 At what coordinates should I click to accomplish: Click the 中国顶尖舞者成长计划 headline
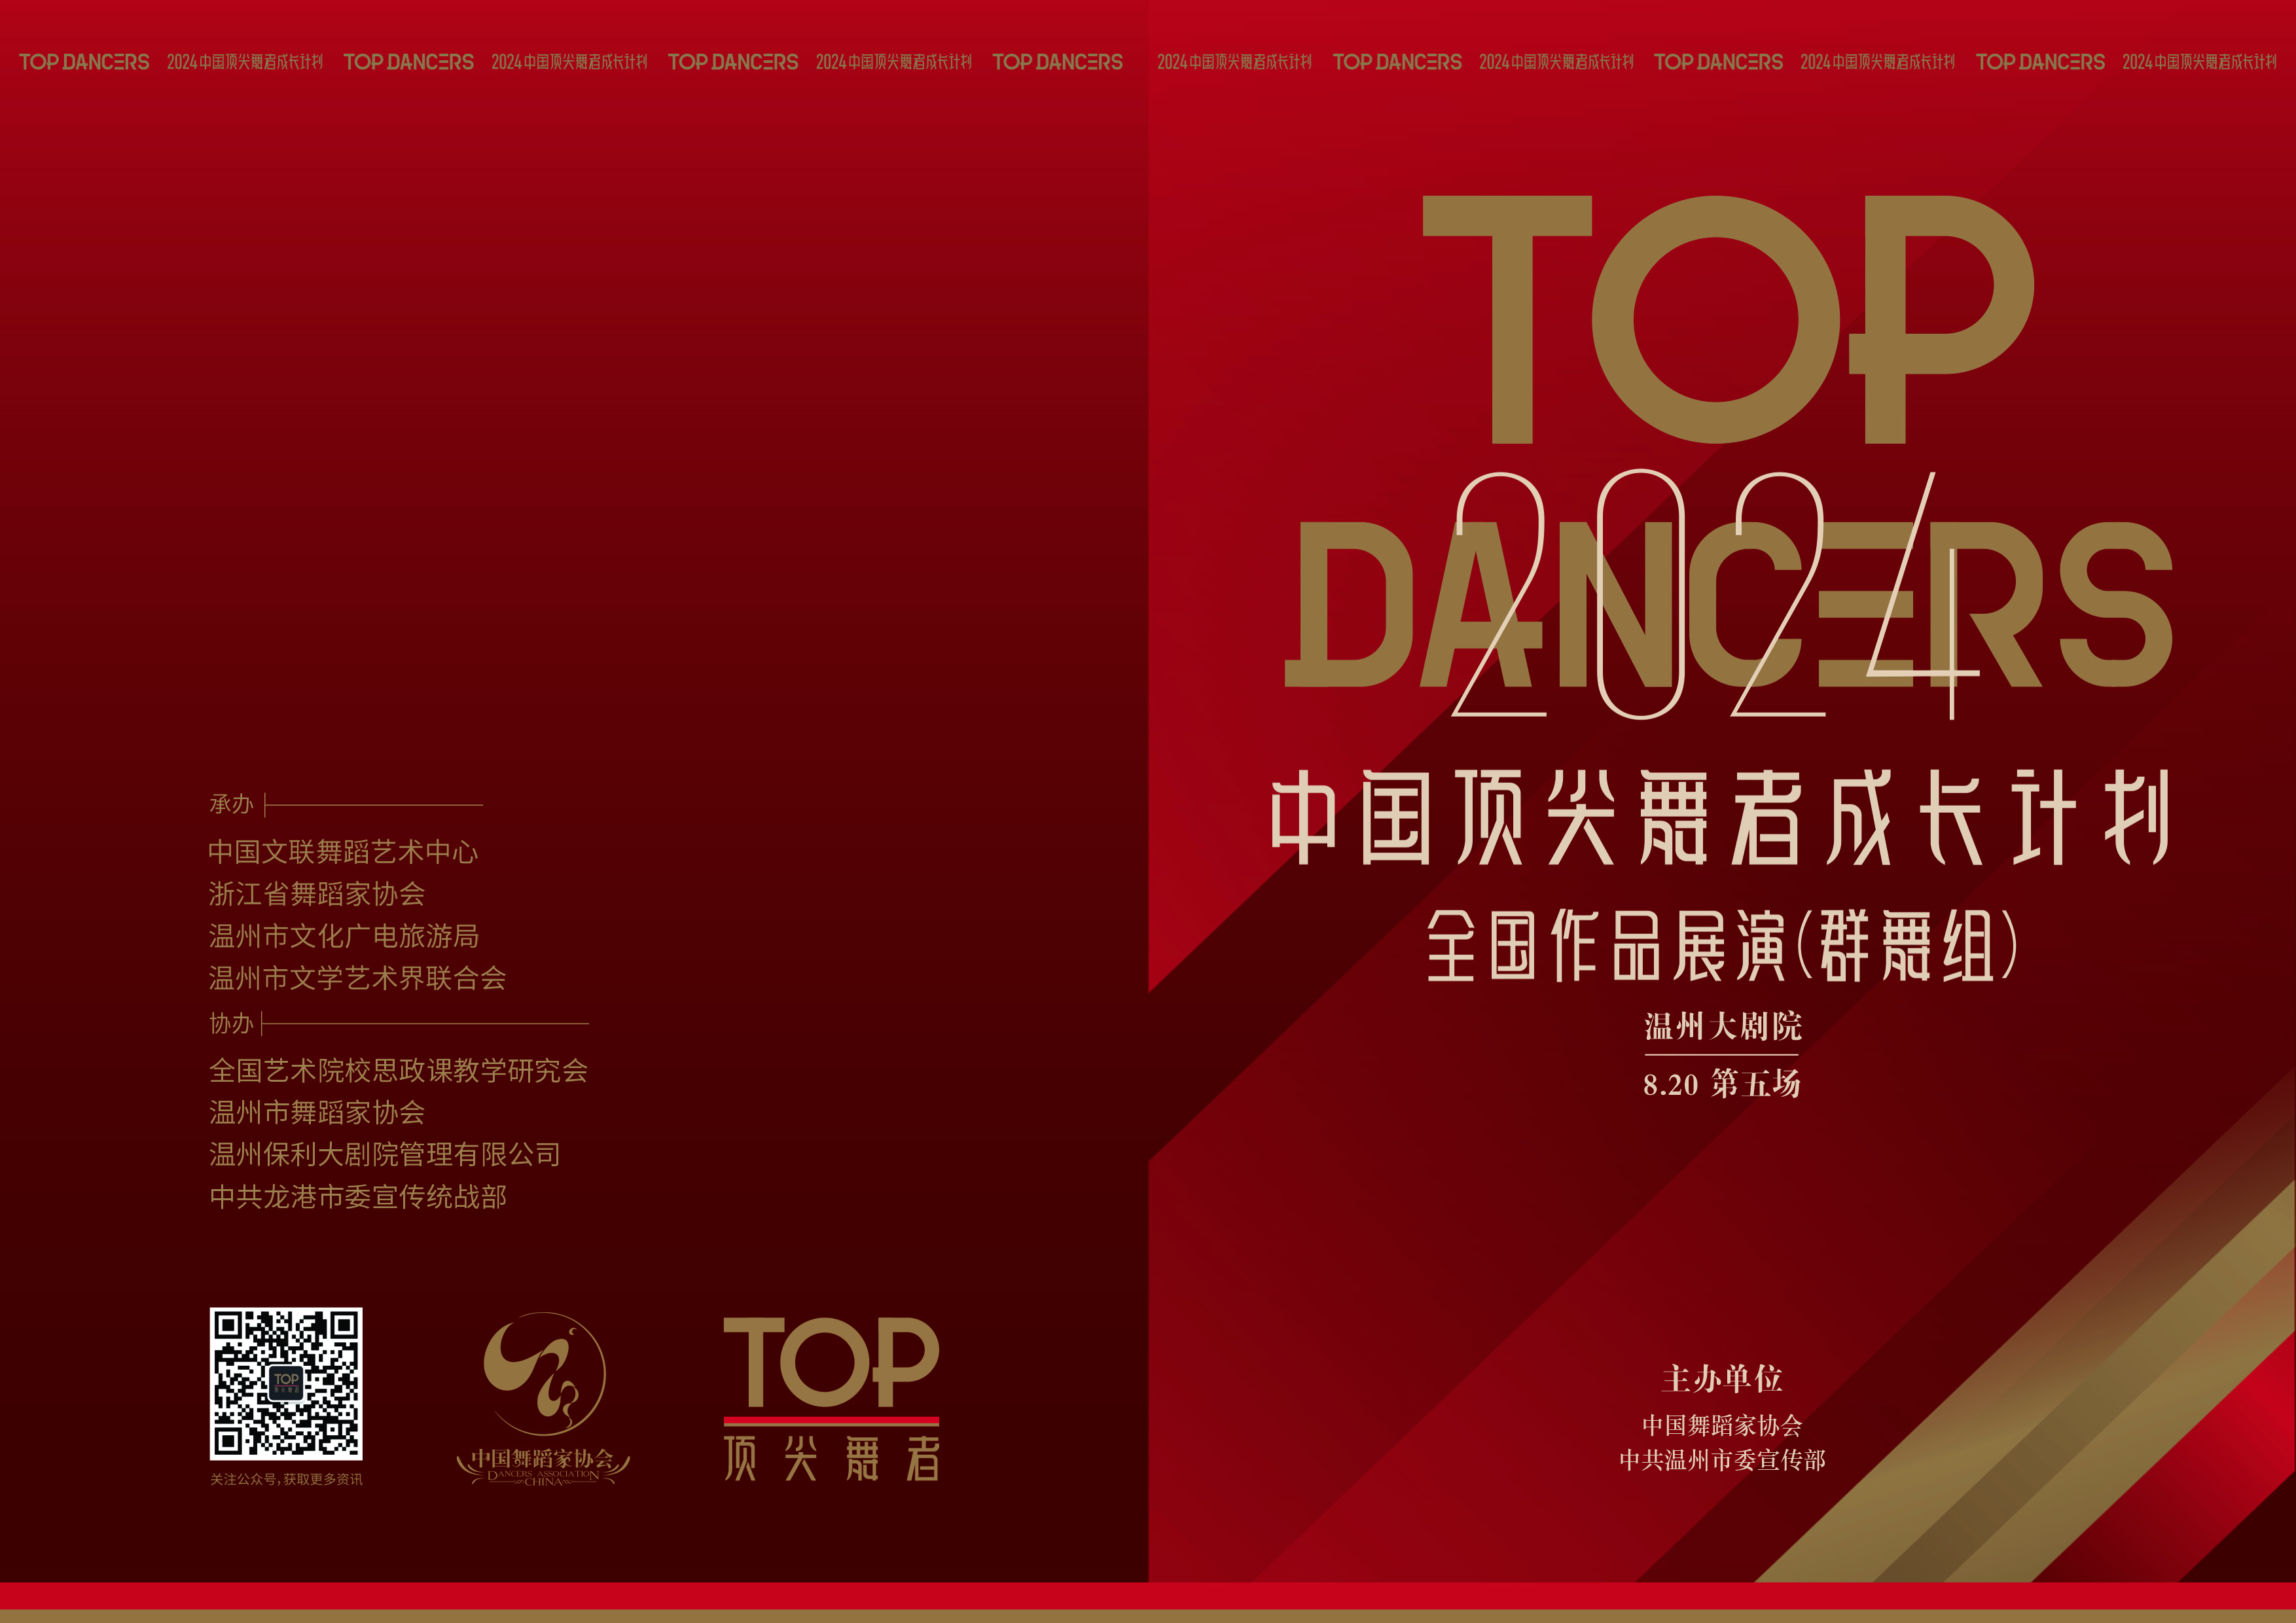pos(1720,817)
